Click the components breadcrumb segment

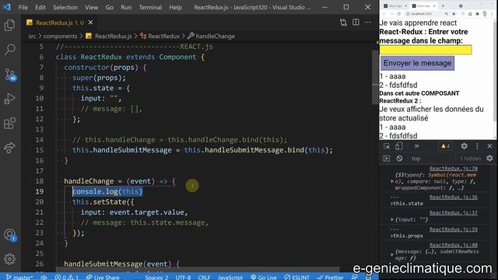click(x=61, y=37)
